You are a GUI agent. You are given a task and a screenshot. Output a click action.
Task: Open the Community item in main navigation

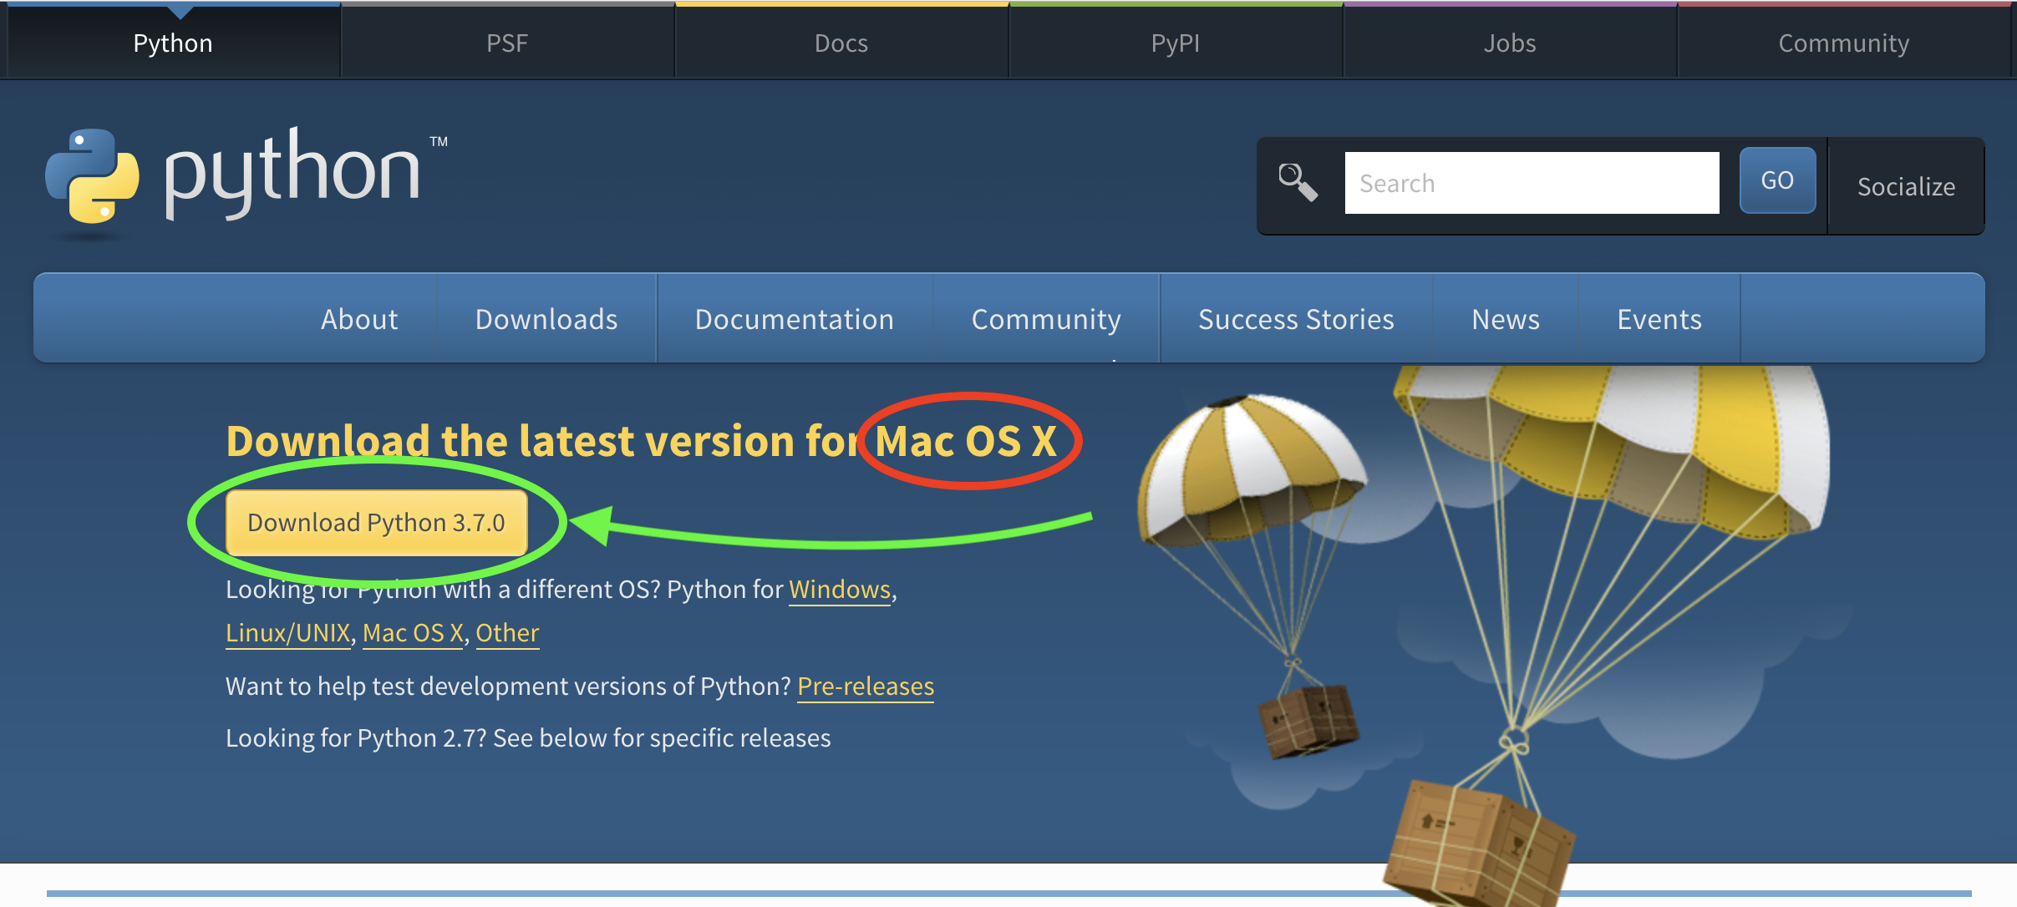(x=1046, y=319)
